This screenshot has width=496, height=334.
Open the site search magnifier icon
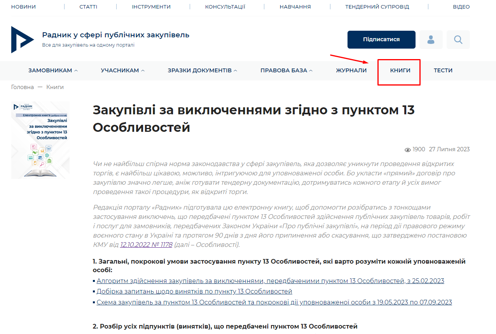click(458, 40)
